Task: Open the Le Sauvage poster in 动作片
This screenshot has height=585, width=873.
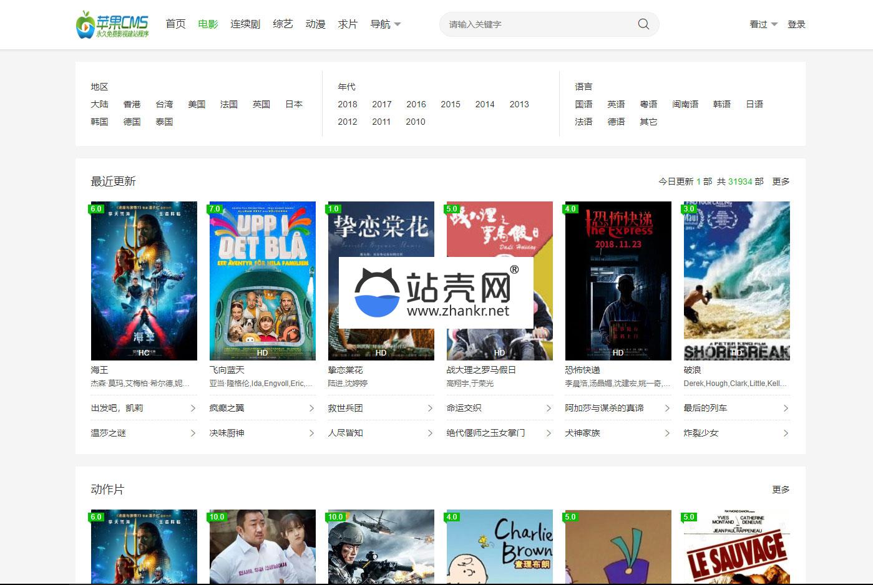Action: pos(737,547)
